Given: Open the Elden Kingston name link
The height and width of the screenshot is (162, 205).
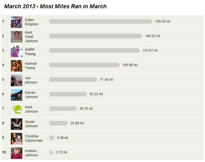Looking at the screenshot, I should (32, 22).
